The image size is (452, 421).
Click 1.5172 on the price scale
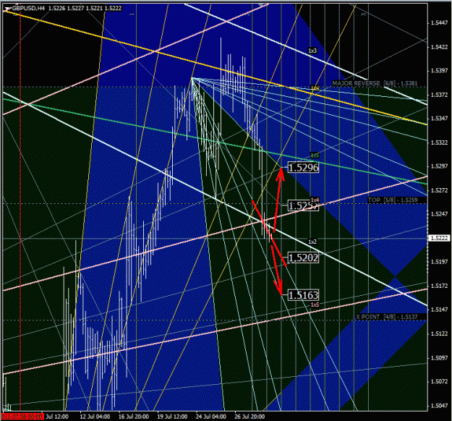point(439,286)
